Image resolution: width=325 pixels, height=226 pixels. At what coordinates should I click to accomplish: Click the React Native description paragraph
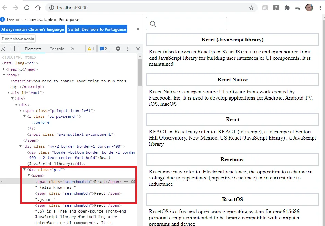[x=231, y=98]
